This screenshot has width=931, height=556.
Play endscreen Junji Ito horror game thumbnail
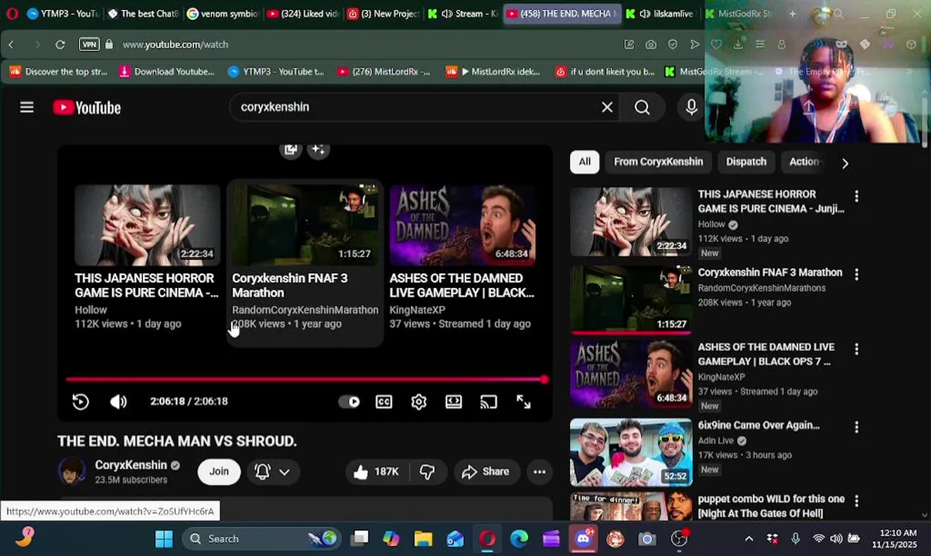147,225
